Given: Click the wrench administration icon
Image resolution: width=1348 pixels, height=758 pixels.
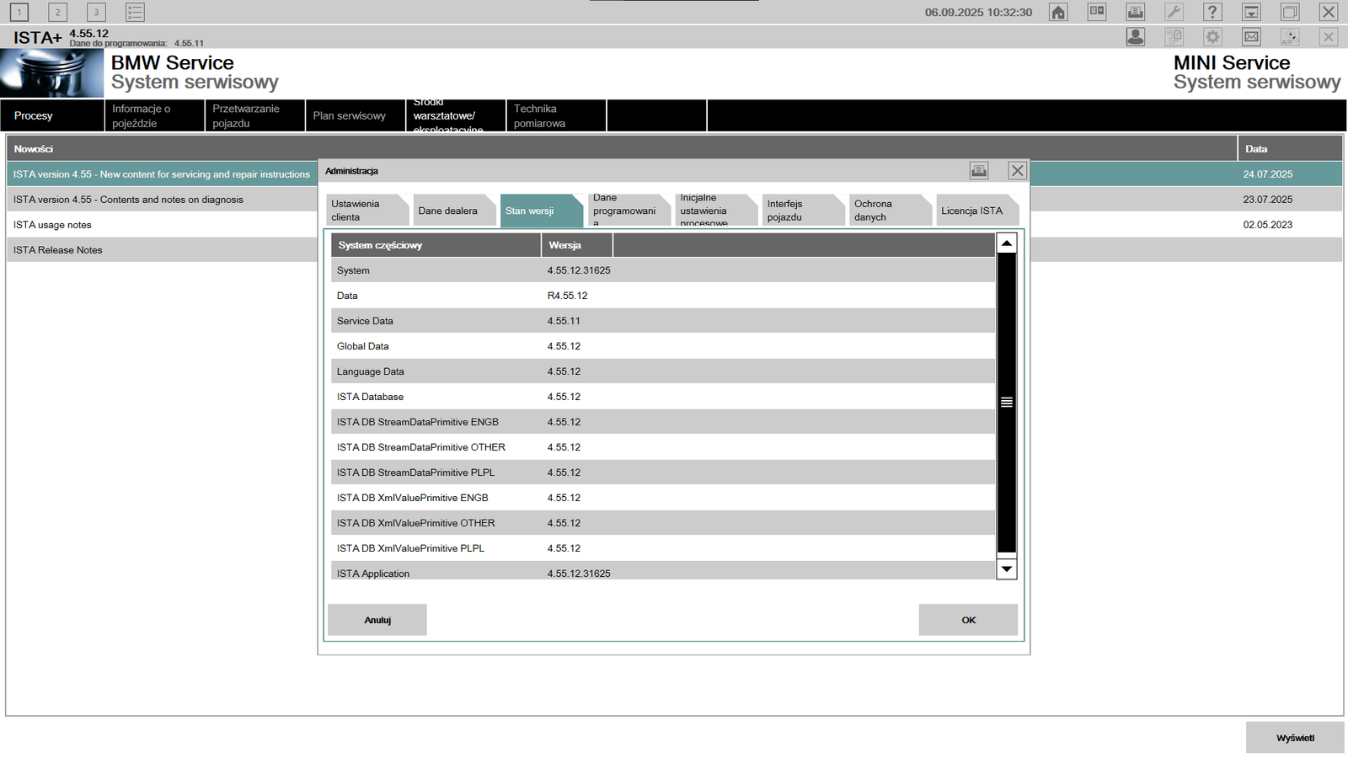Looking at the screenshot, I should click(x=1174, y=12).
